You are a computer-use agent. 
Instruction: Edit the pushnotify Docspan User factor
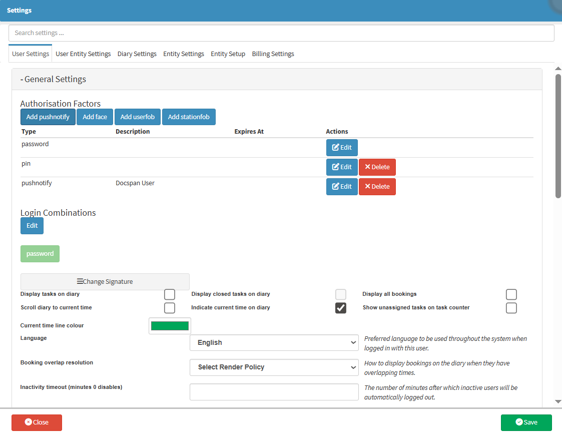pos(342,187)
